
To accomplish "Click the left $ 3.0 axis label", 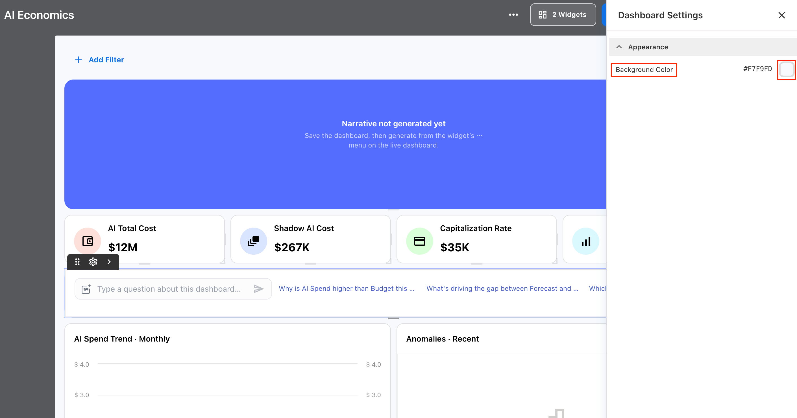I will tap(82, 395).
